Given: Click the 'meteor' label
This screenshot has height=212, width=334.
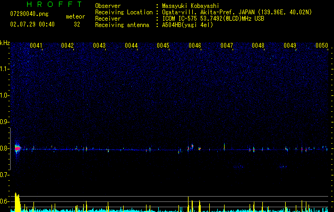Looking at the screenshot, I should [75, 16].
